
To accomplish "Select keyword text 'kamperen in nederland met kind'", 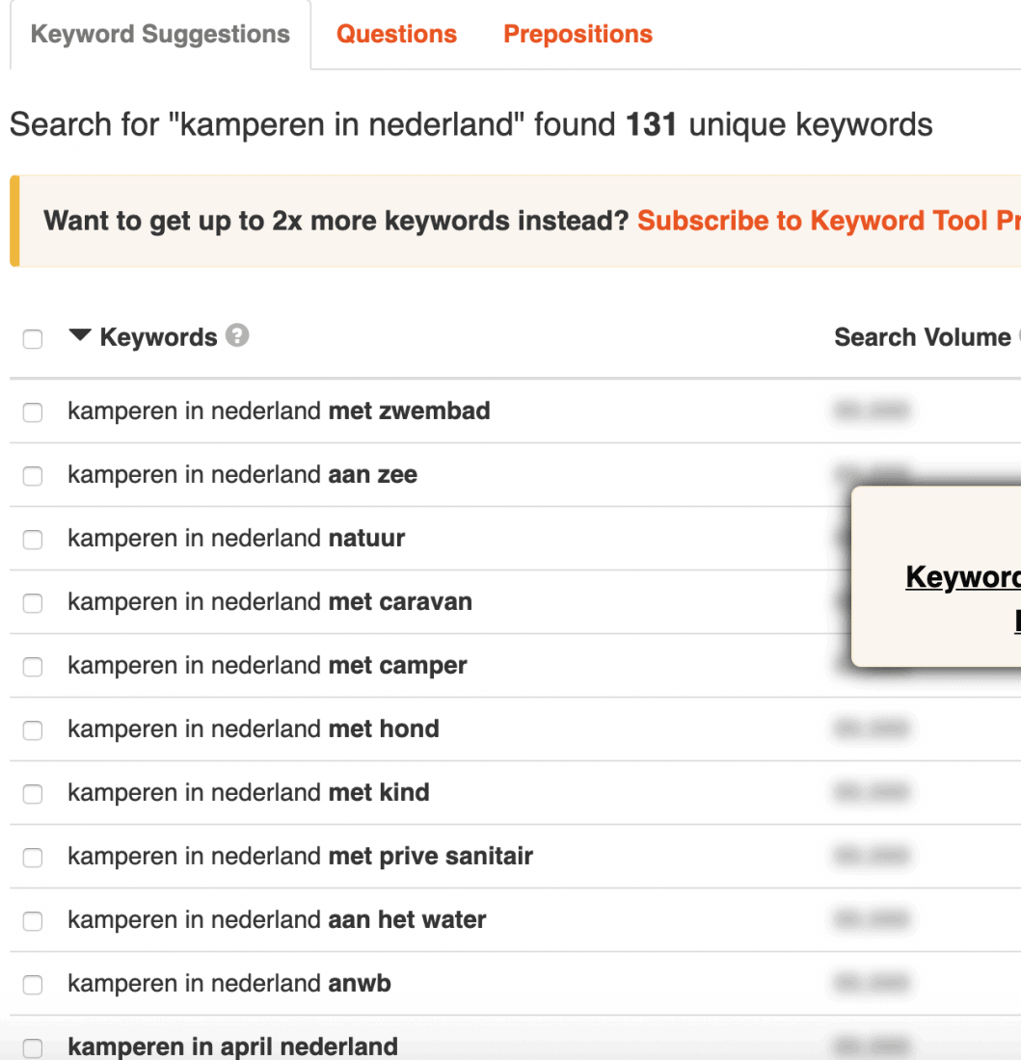I will pos(249,792).
